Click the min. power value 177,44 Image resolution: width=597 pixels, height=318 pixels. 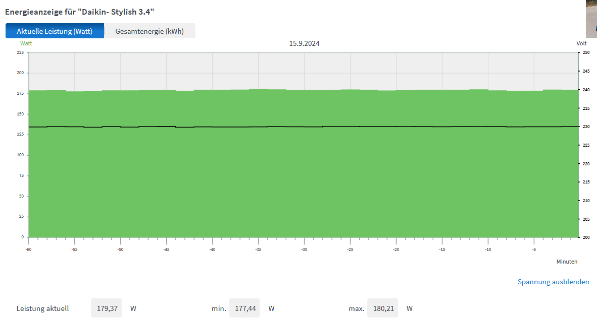click(x=244, y=308)
